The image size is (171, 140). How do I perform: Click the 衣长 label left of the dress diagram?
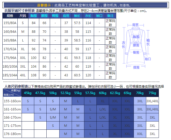click(x=123, y=44)
